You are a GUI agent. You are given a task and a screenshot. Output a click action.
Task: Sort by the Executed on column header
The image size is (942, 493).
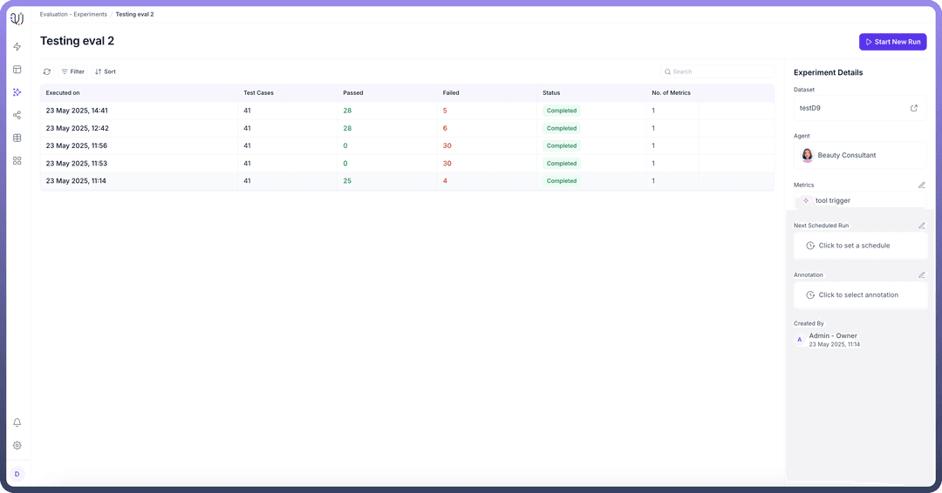click(x=63, y=92)
